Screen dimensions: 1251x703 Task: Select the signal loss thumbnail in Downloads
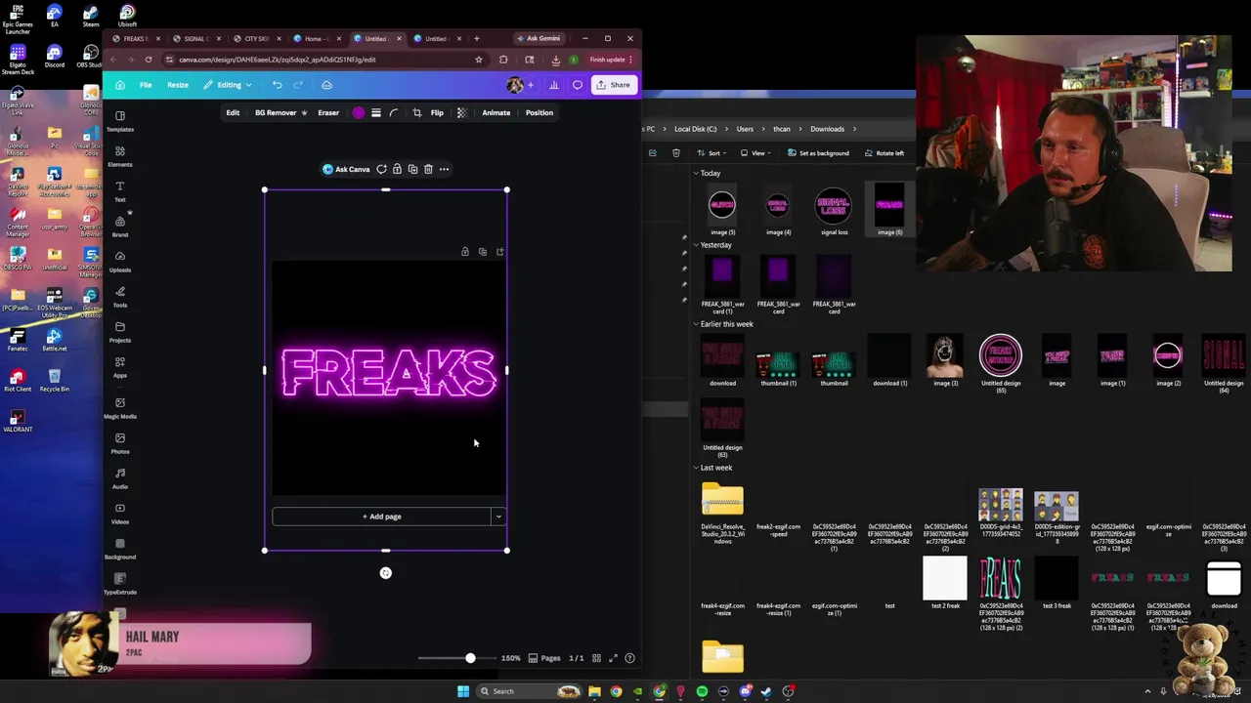click(x=834, y=211)
